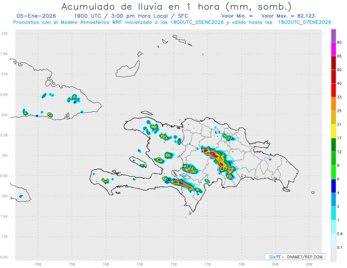Click the 'Valor Max. = 82.123' readout
Image resolution: width=347 pixels, height=268 pixels.
288,16
